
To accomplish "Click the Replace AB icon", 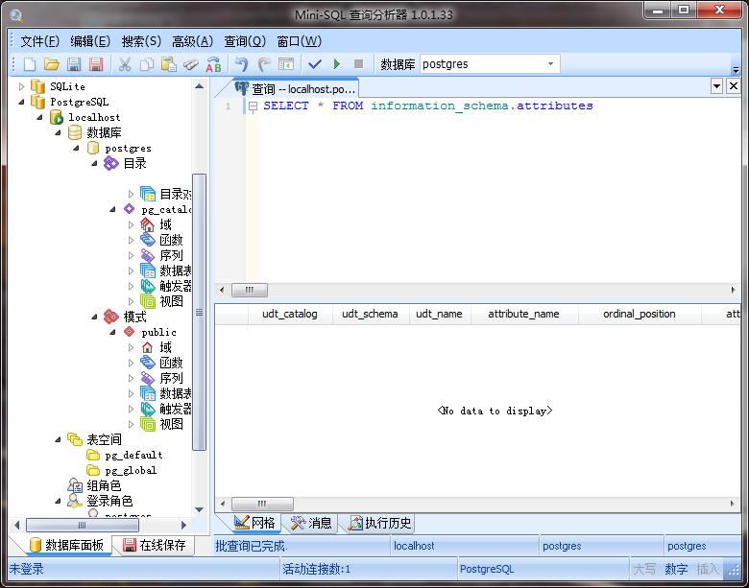I will (x=213, y=64).
